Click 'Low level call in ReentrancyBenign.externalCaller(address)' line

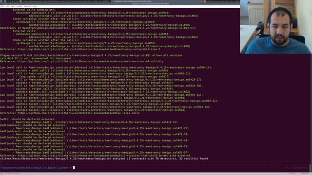click(x=109, y=101)
